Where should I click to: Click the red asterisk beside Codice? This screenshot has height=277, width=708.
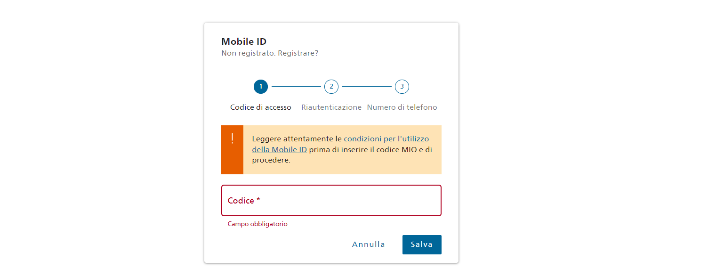[x=258, y=201]
